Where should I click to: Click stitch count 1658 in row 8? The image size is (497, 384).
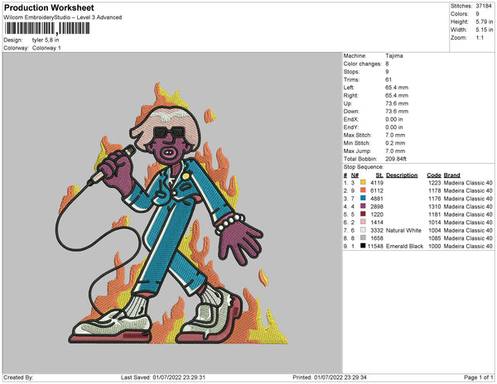377,238
